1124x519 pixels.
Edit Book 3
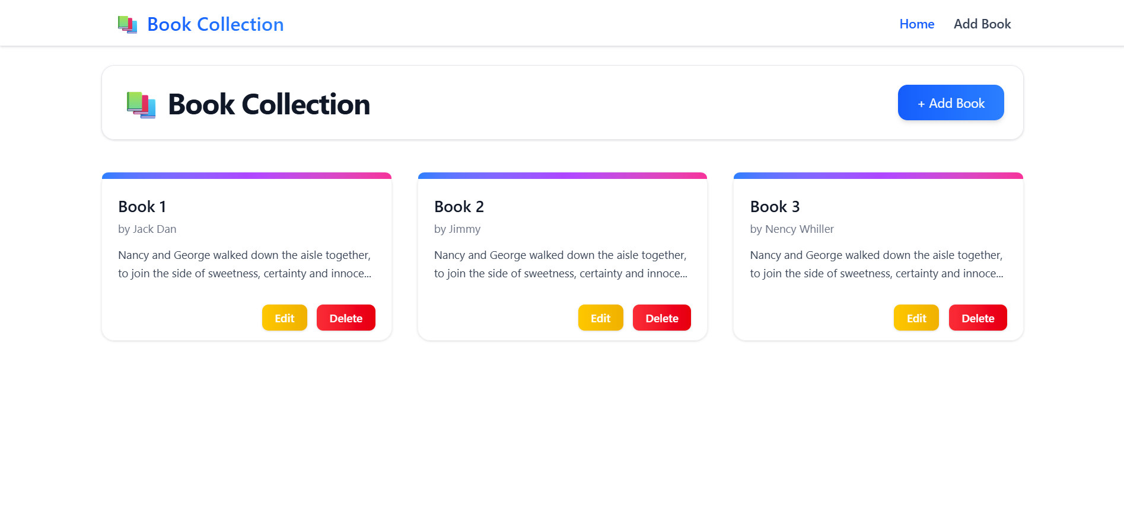pos(916,318)
